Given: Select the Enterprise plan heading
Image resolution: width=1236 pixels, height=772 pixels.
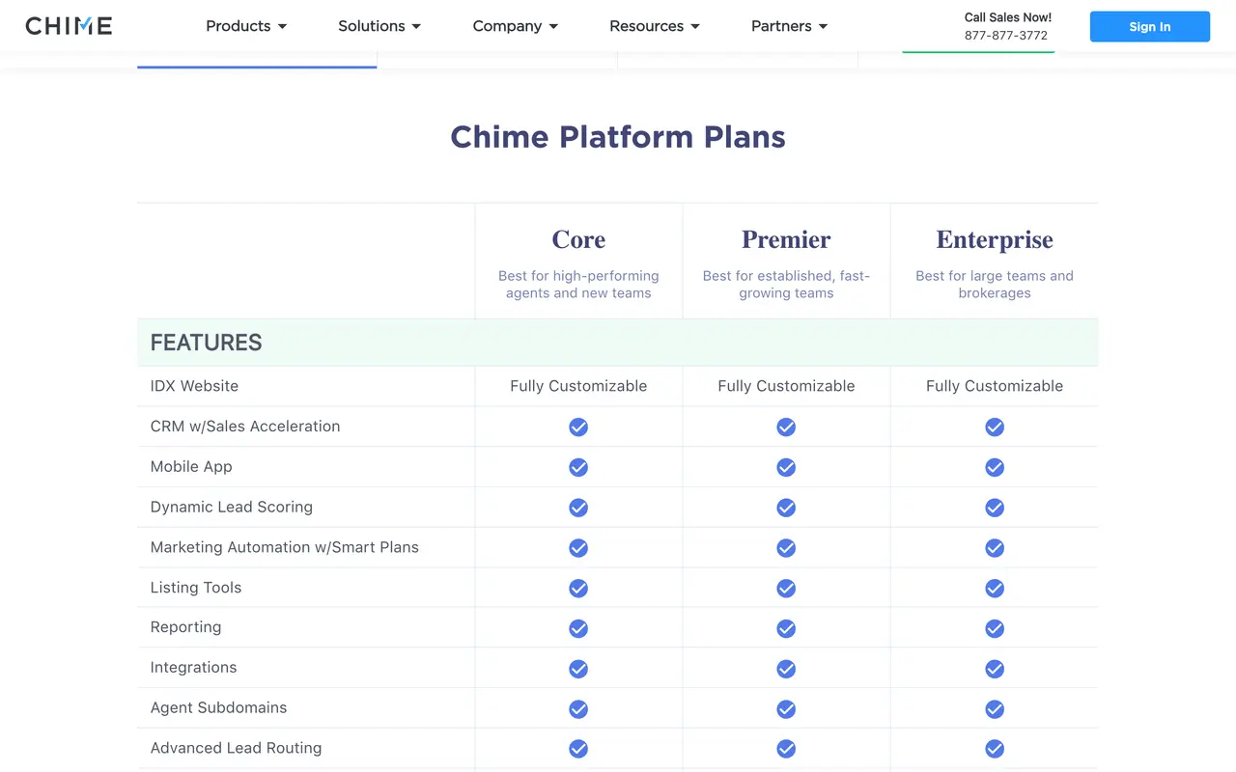Looking at the screenshot, I should click(x=995, y=239).
